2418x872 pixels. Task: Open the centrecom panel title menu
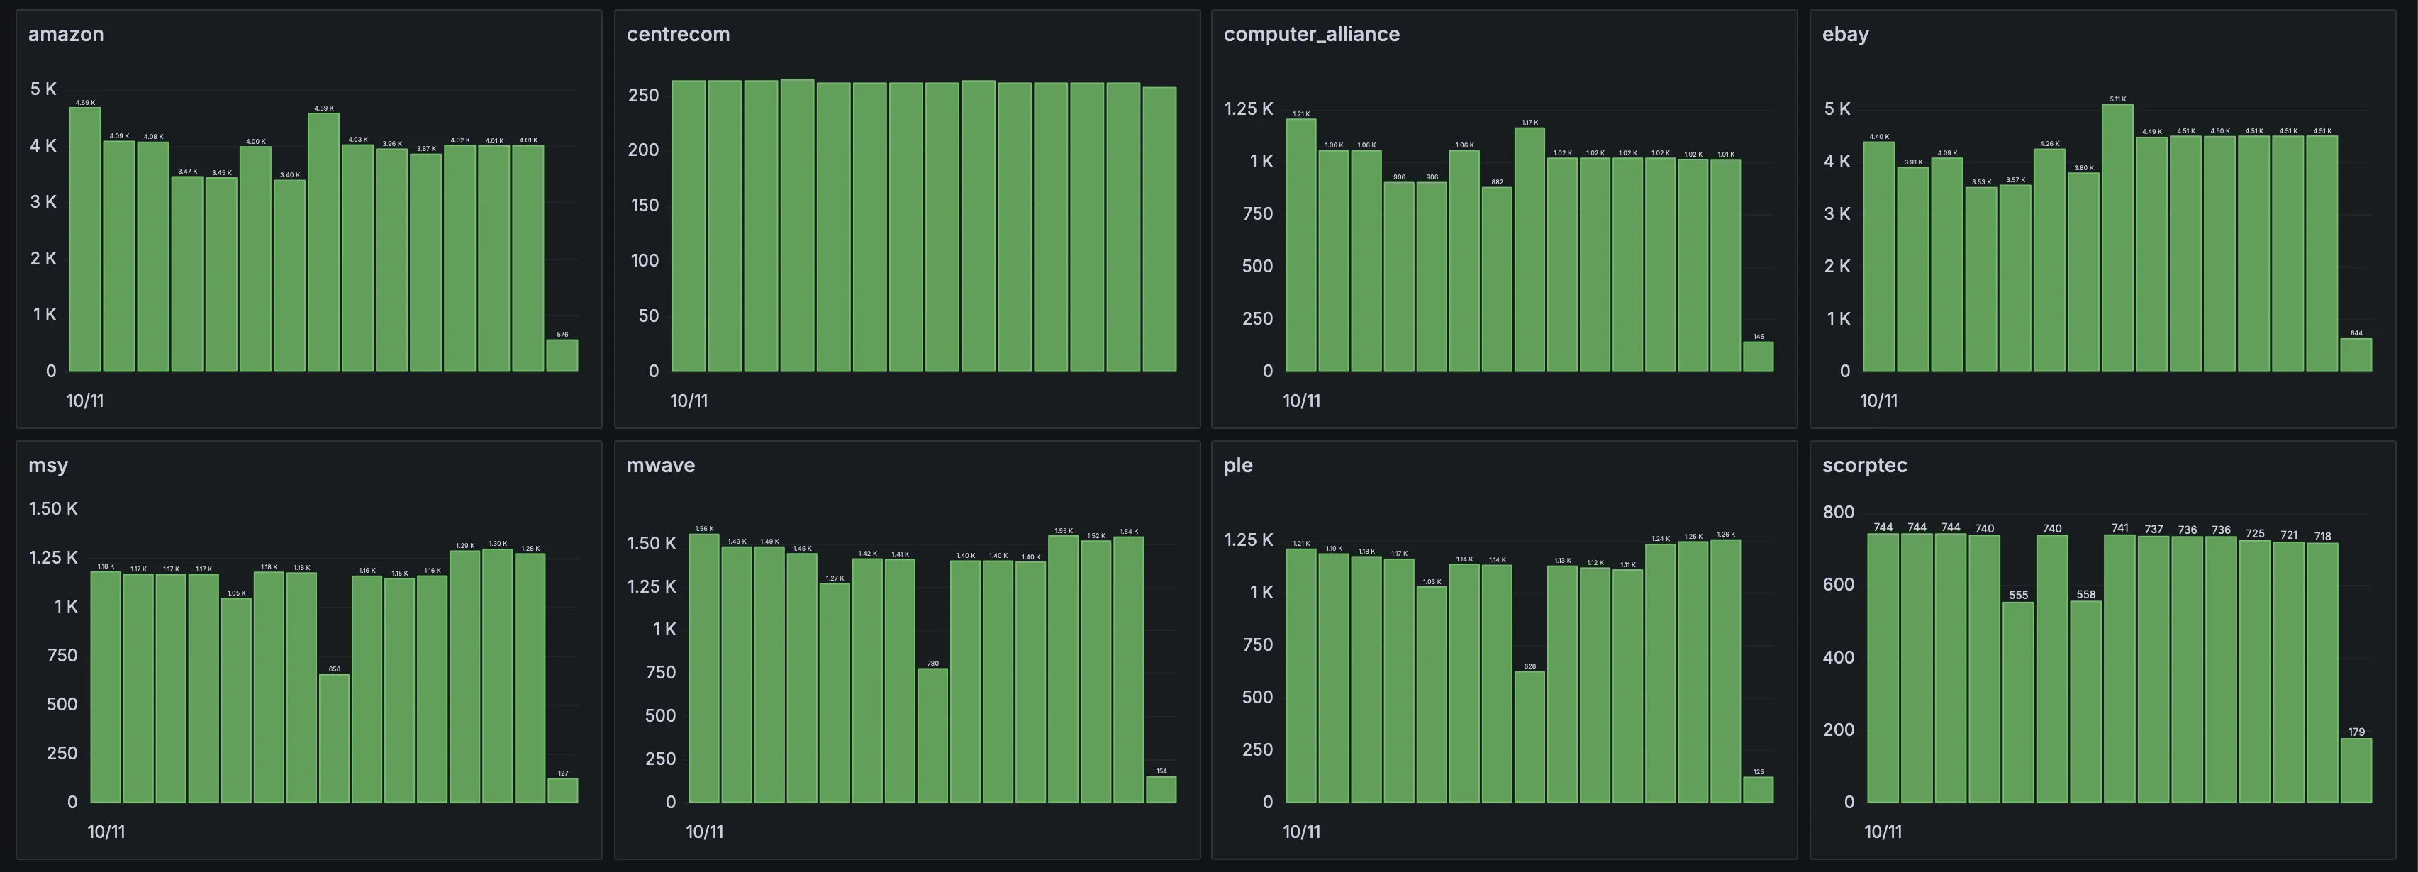[x=678, y=34]
